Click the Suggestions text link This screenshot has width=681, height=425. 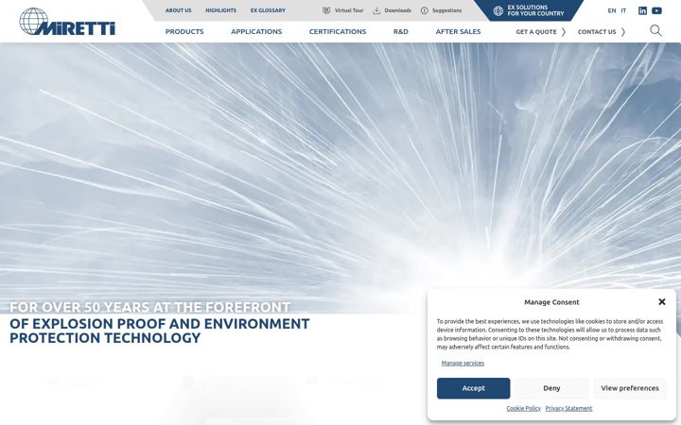tap(446, 10)
